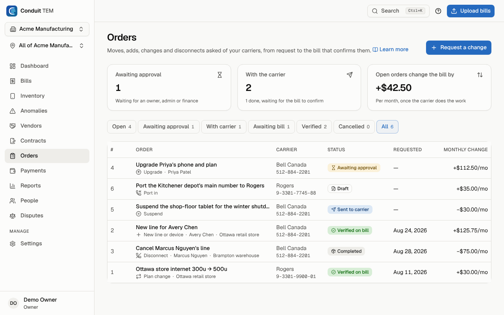The height and width of the screenshot is (315, 504).
Task: Click the up-down arrows icon on bill change card
Action: click(x=480, y=75)
